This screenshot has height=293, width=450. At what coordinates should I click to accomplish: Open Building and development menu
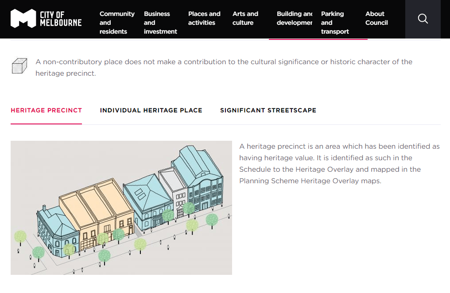pos(295,18)
